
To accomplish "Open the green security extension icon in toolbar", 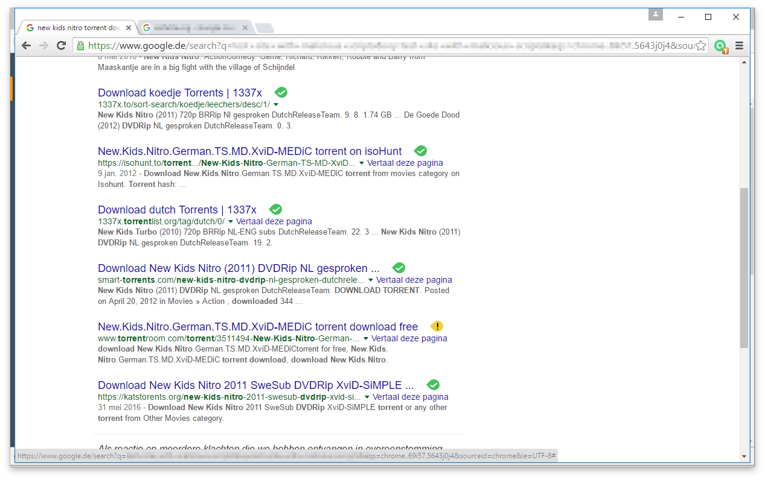I will click(x=720, y=46).
